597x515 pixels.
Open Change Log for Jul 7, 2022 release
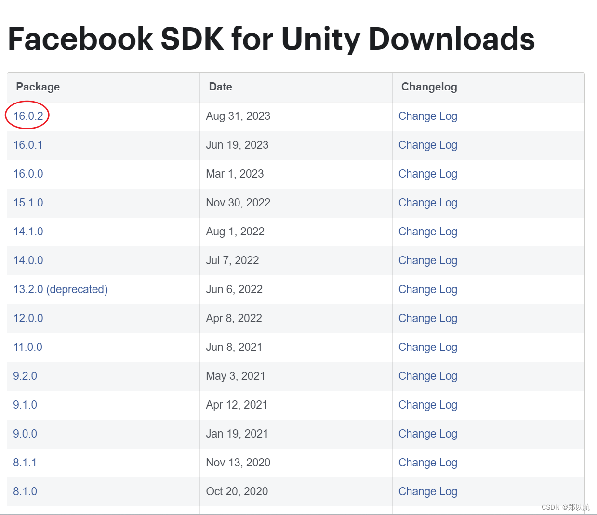[428, 261]
